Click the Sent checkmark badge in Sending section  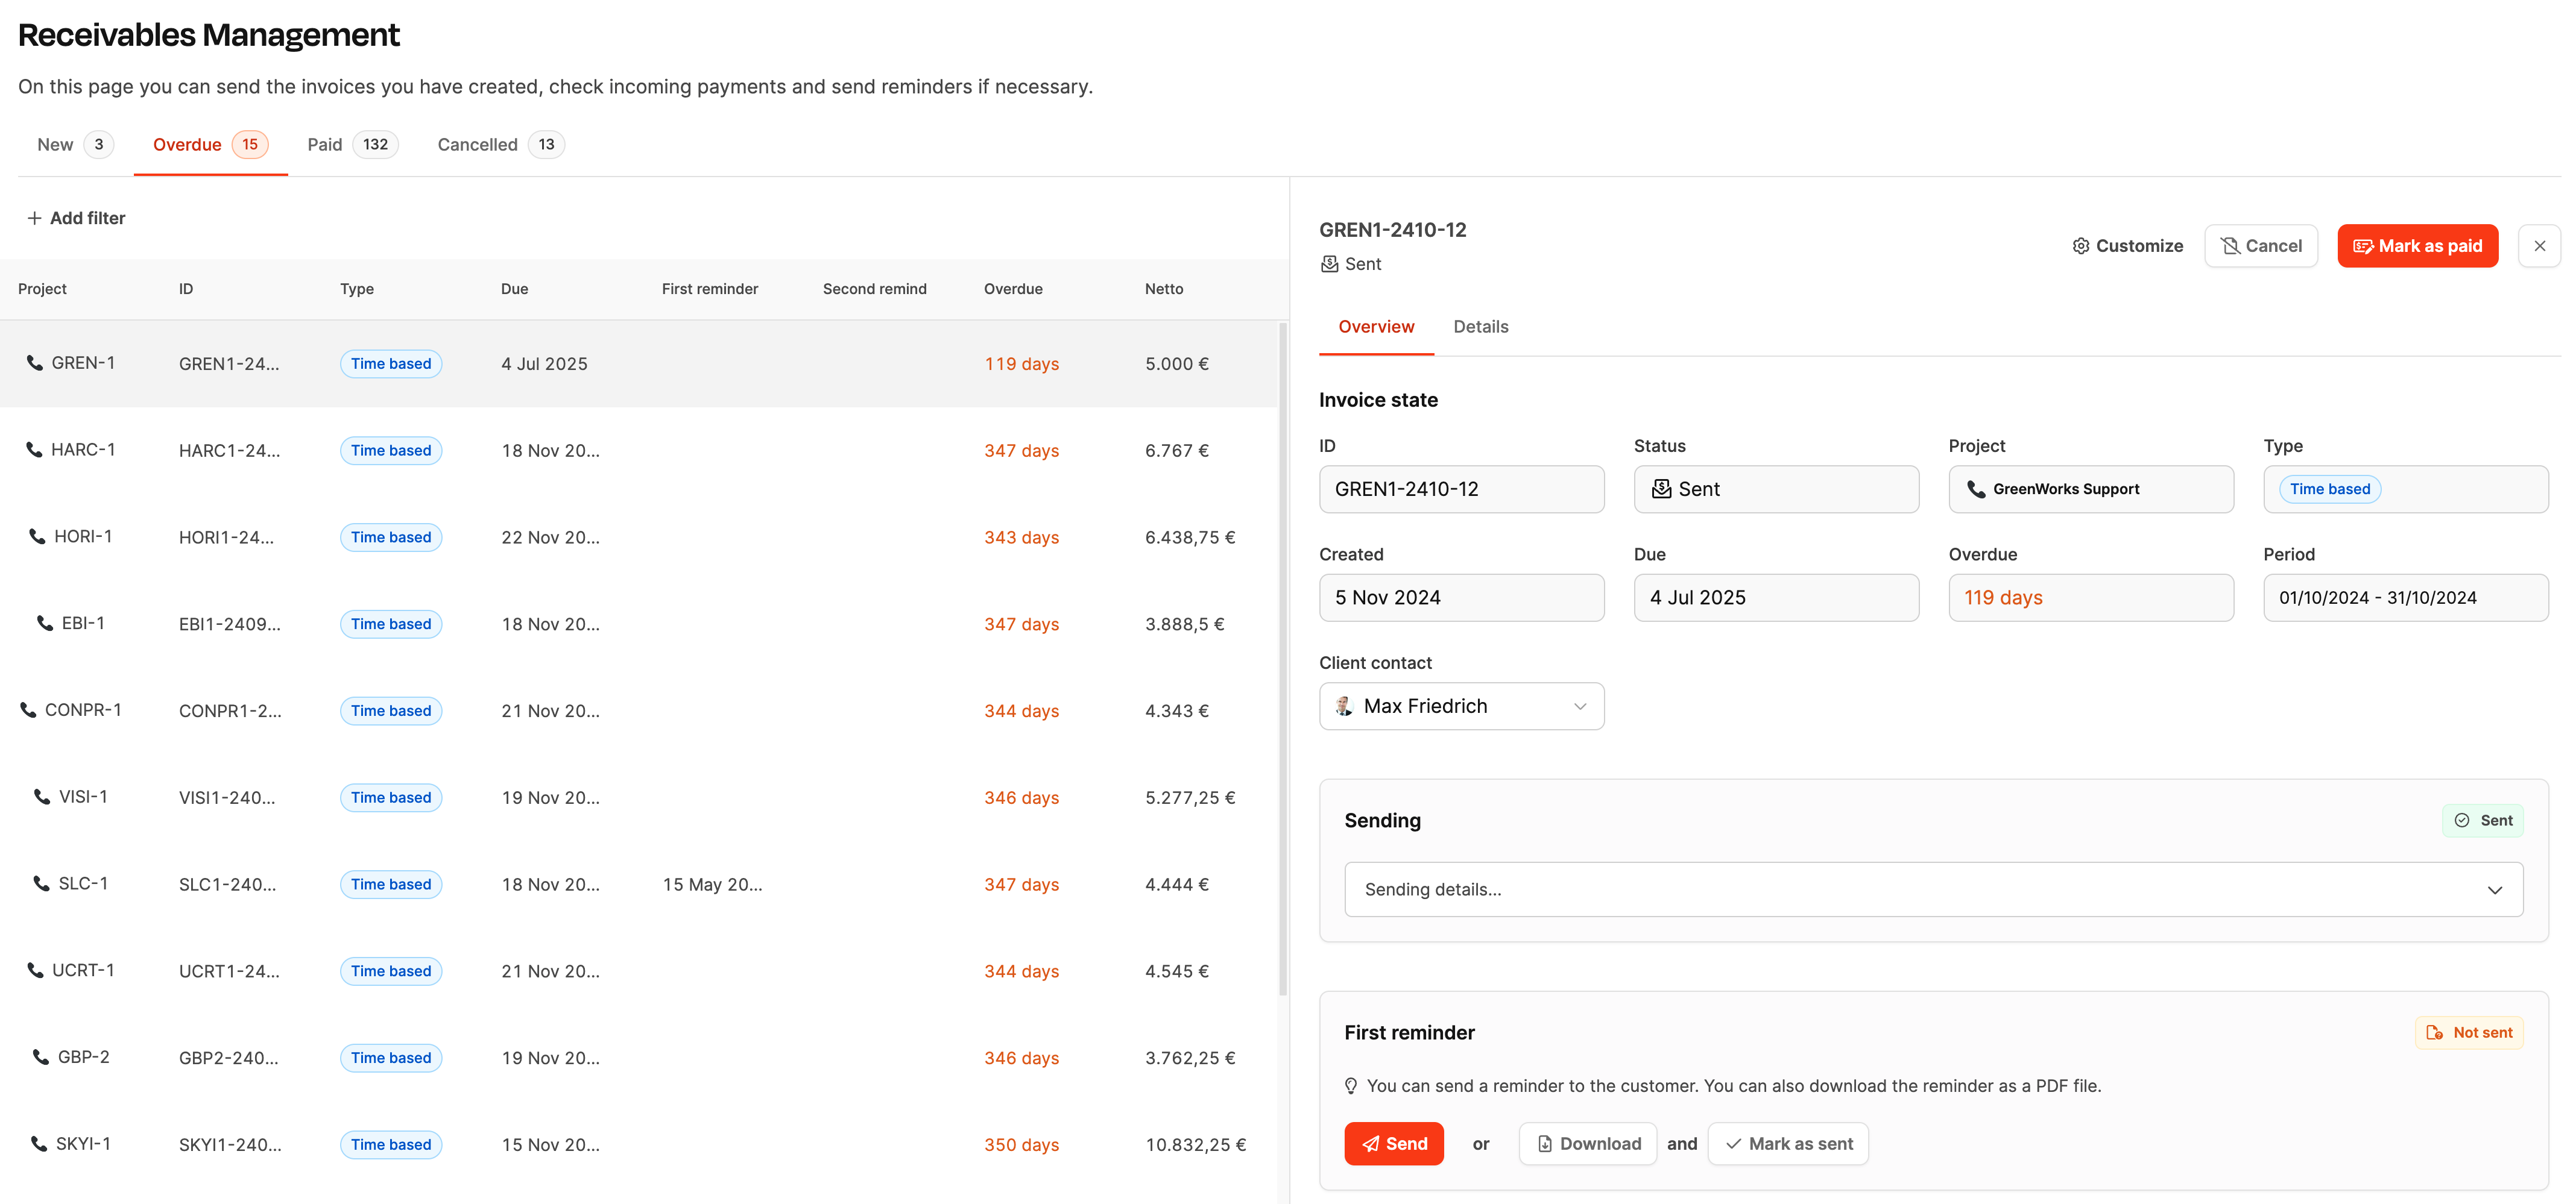pos(2482,820)
